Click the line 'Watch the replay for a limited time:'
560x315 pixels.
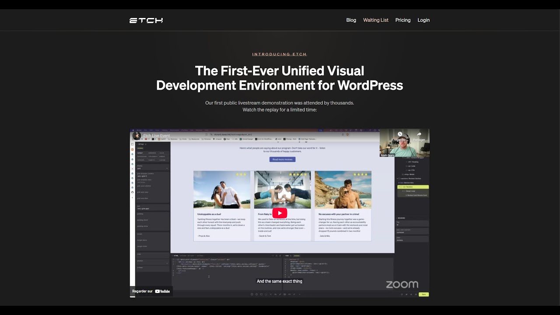tap(280, 110)
